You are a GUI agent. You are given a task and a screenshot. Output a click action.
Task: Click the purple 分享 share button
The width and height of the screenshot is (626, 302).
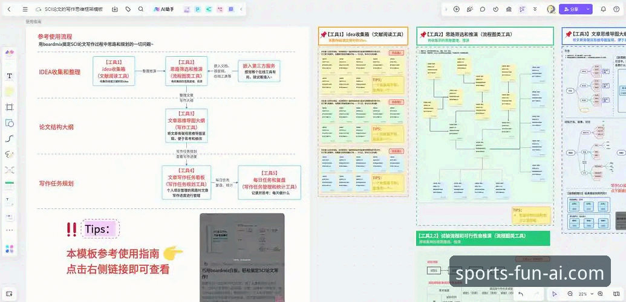[572, 9]
